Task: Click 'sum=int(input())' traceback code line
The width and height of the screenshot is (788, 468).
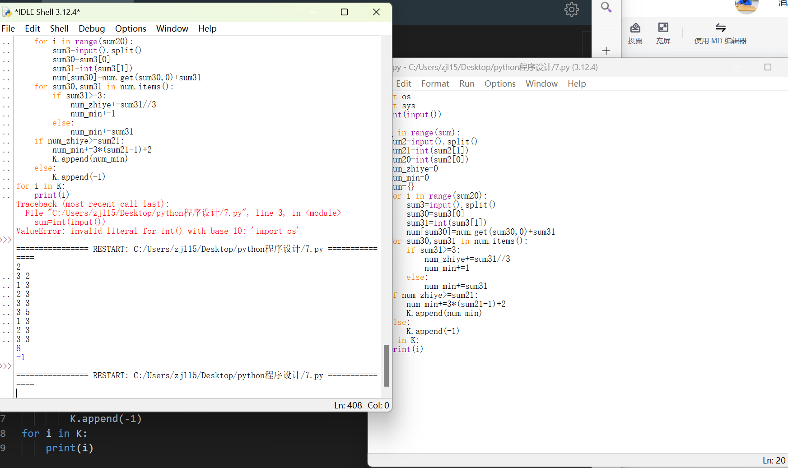Action: click(x=70, y=222)
